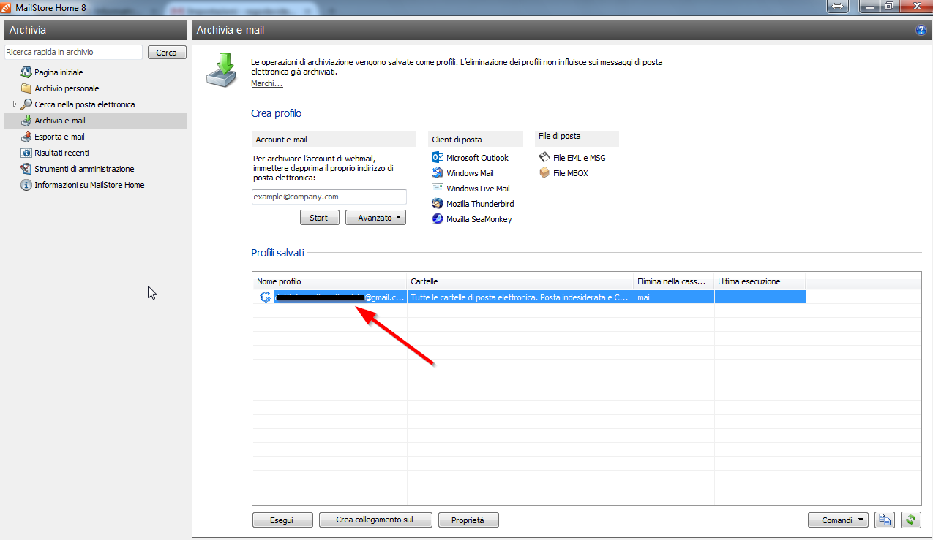Click the Mozilla Thunderbird icon
This screenshot has width=933, height=540.
[438, 204]
